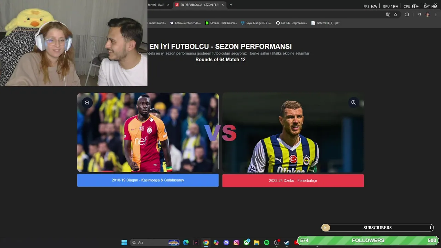Open the Chrome three-dot menu
This screenshot has height=248, width=441.
pos(436,14)
